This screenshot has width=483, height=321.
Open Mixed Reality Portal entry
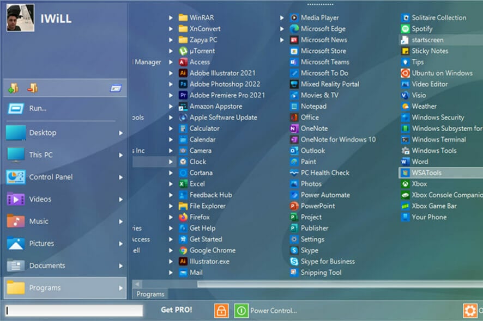coord(324,84)
